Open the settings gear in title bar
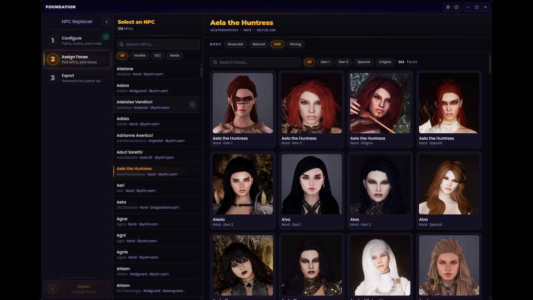The image size is (533, 300). 448,7
